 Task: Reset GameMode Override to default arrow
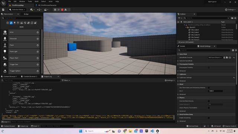234,58
